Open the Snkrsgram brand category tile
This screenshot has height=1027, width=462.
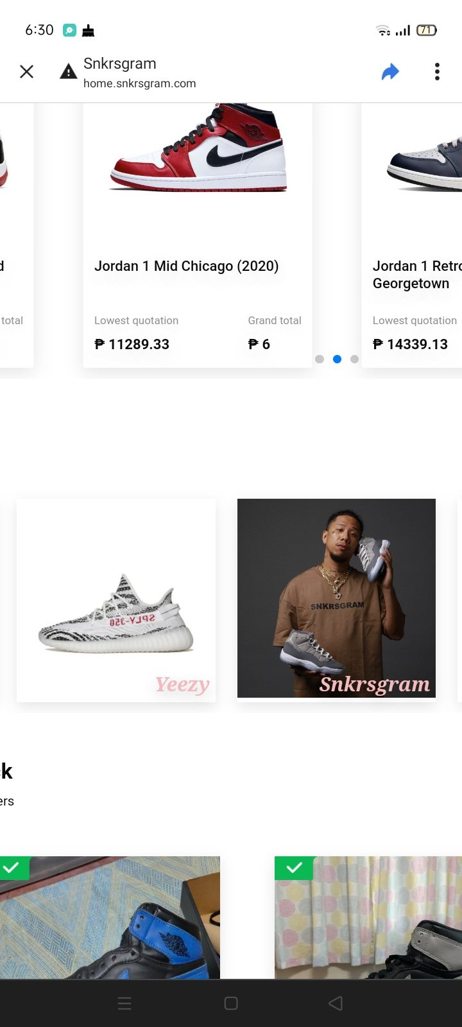[x=336, y=598]
